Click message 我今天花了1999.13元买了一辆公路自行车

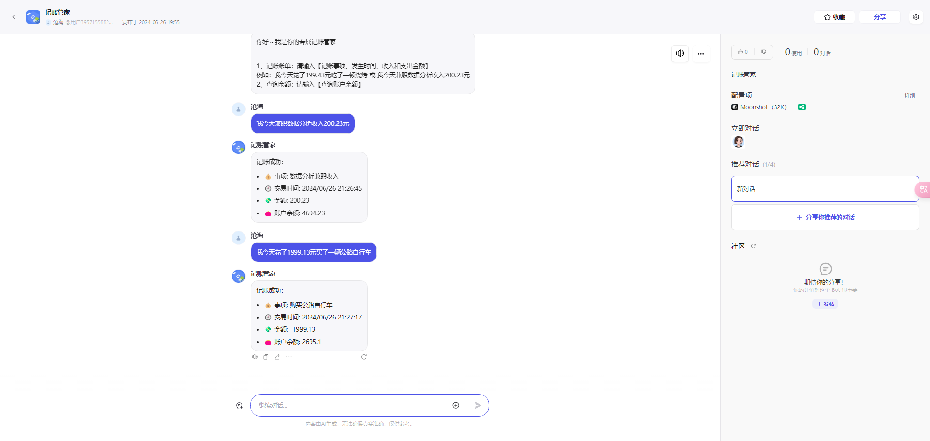[x=313, y=252]
